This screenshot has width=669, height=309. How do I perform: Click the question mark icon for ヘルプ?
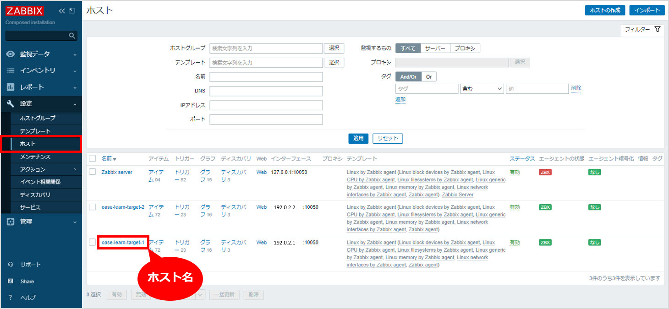pyautogui.click(x=11, y=298)
